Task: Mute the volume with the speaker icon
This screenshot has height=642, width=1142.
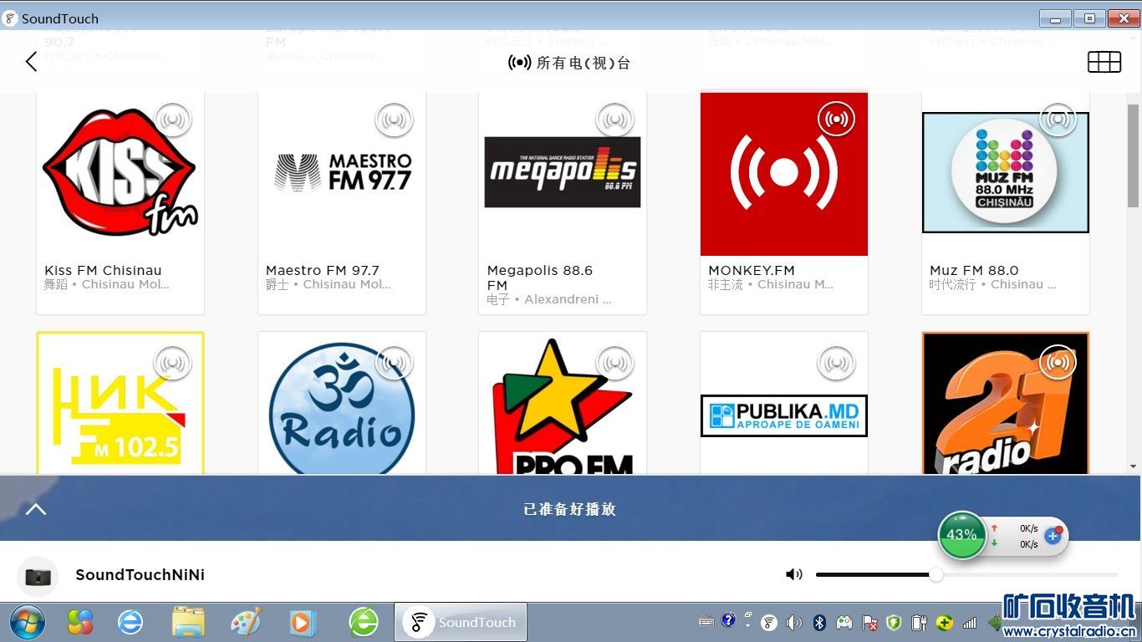Action: click(794, 574)
